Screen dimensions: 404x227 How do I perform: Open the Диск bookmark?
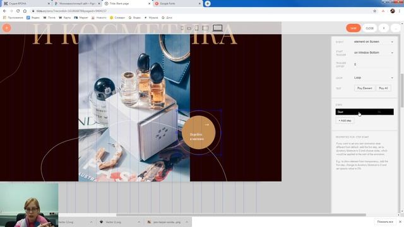(167, 18)
